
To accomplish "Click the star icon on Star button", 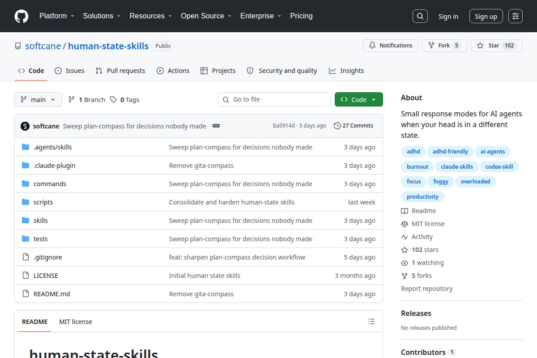I will [x=480, y=46].
